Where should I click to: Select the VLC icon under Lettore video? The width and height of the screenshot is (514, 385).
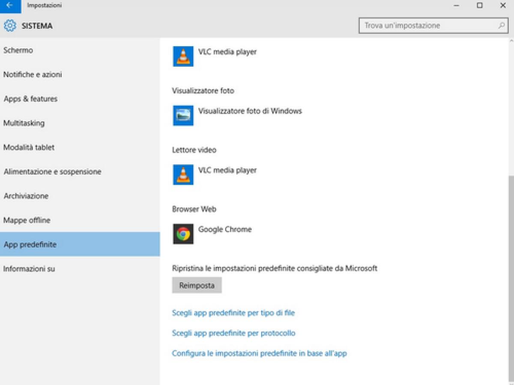click(x=183, y=175)
